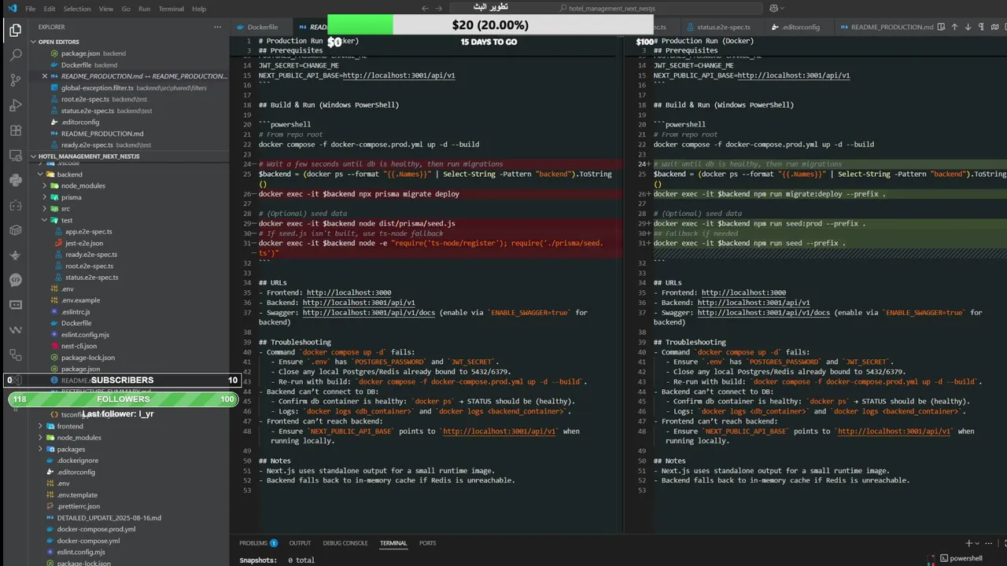Open Backend api/v1 link in right pane

tap(753, 303)
